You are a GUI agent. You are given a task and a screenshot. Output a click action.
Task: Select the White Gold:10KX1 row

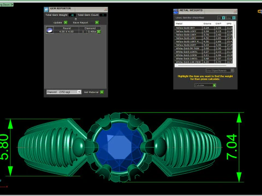click(x=204, y=52)
